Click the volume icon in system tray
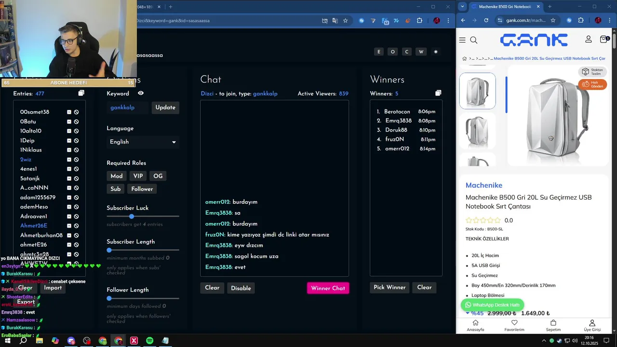617x347 pixels. pyautogui.click(x=575, y=341)
